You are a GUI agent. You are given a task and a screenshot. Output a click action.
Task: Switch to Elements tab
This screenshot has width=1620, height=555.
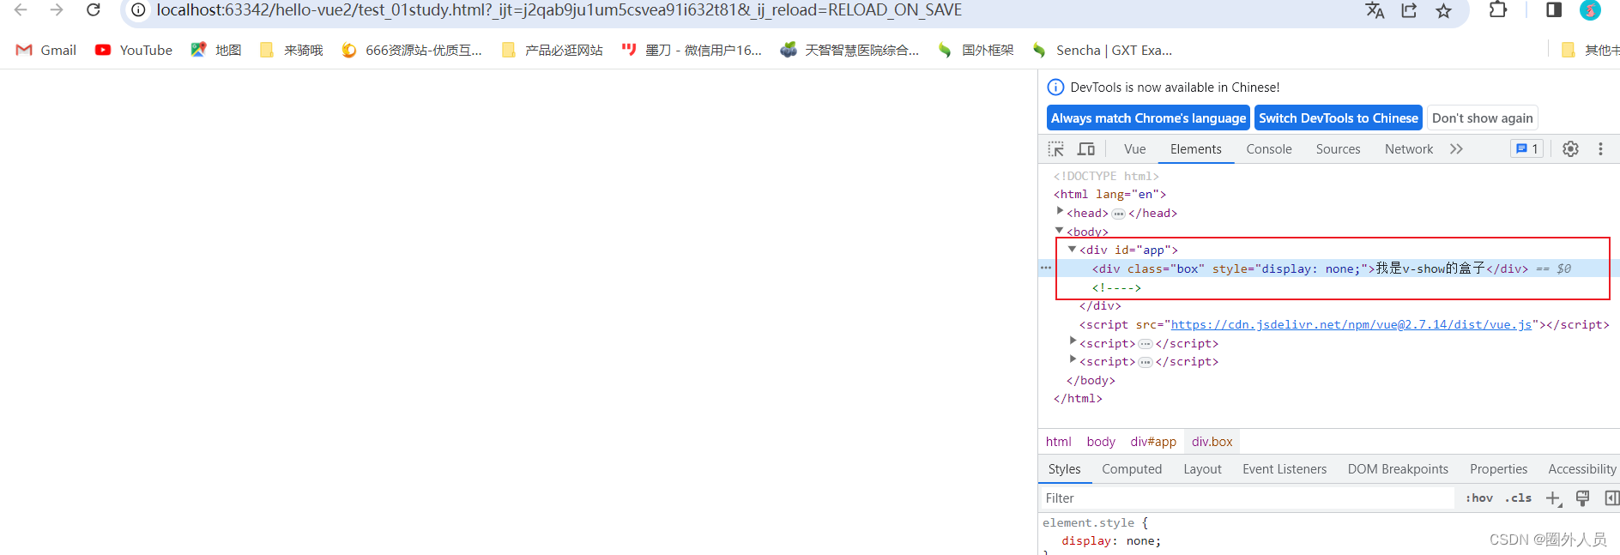pyautogui.click(x=1196, y=148)
